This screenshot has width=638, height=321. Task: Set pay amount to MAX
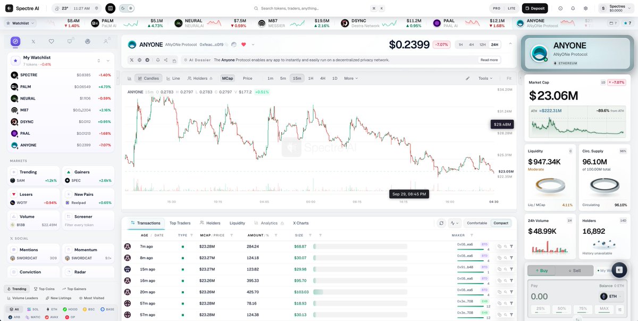coord(604,309)
